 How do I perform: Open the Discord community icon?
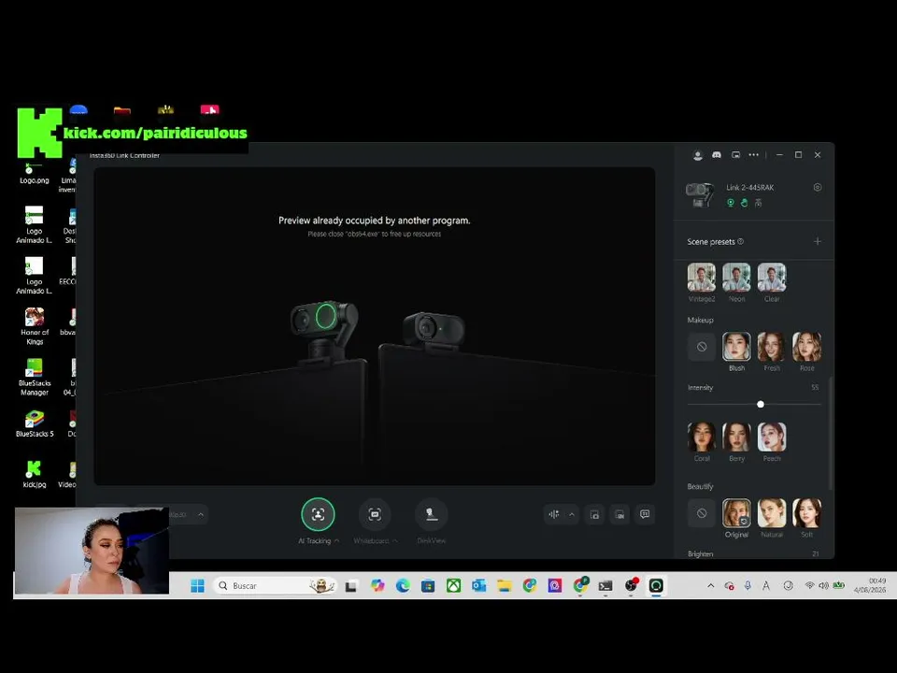click(x=717, y=155)
